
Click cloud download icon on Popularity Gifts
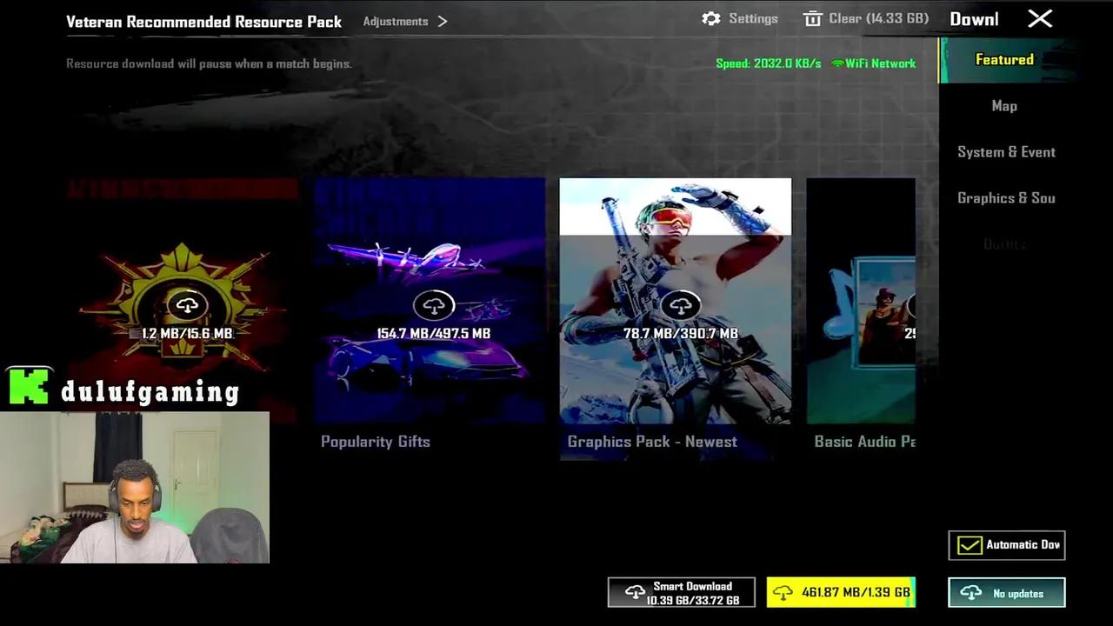pyautogui.click(x=434, y=305)
